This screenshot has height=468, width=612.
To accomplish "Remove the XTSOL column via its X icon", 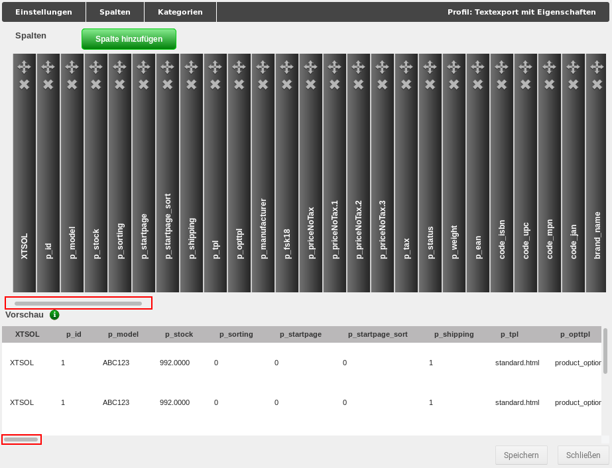I will [x=24, y=84].
